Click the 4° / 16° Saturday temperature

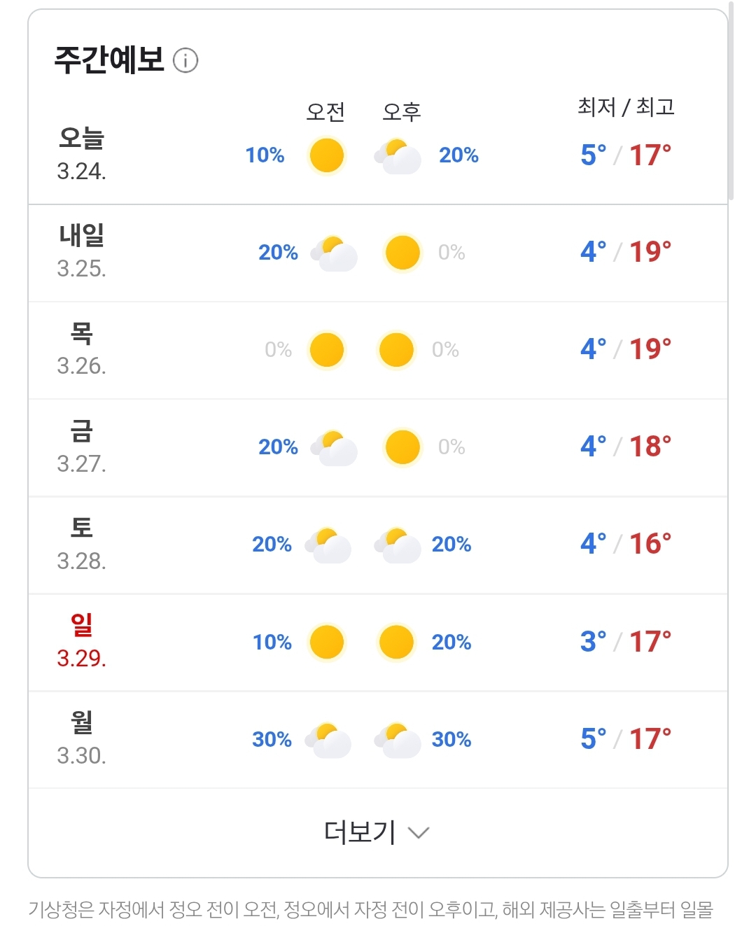click(626, 544)
